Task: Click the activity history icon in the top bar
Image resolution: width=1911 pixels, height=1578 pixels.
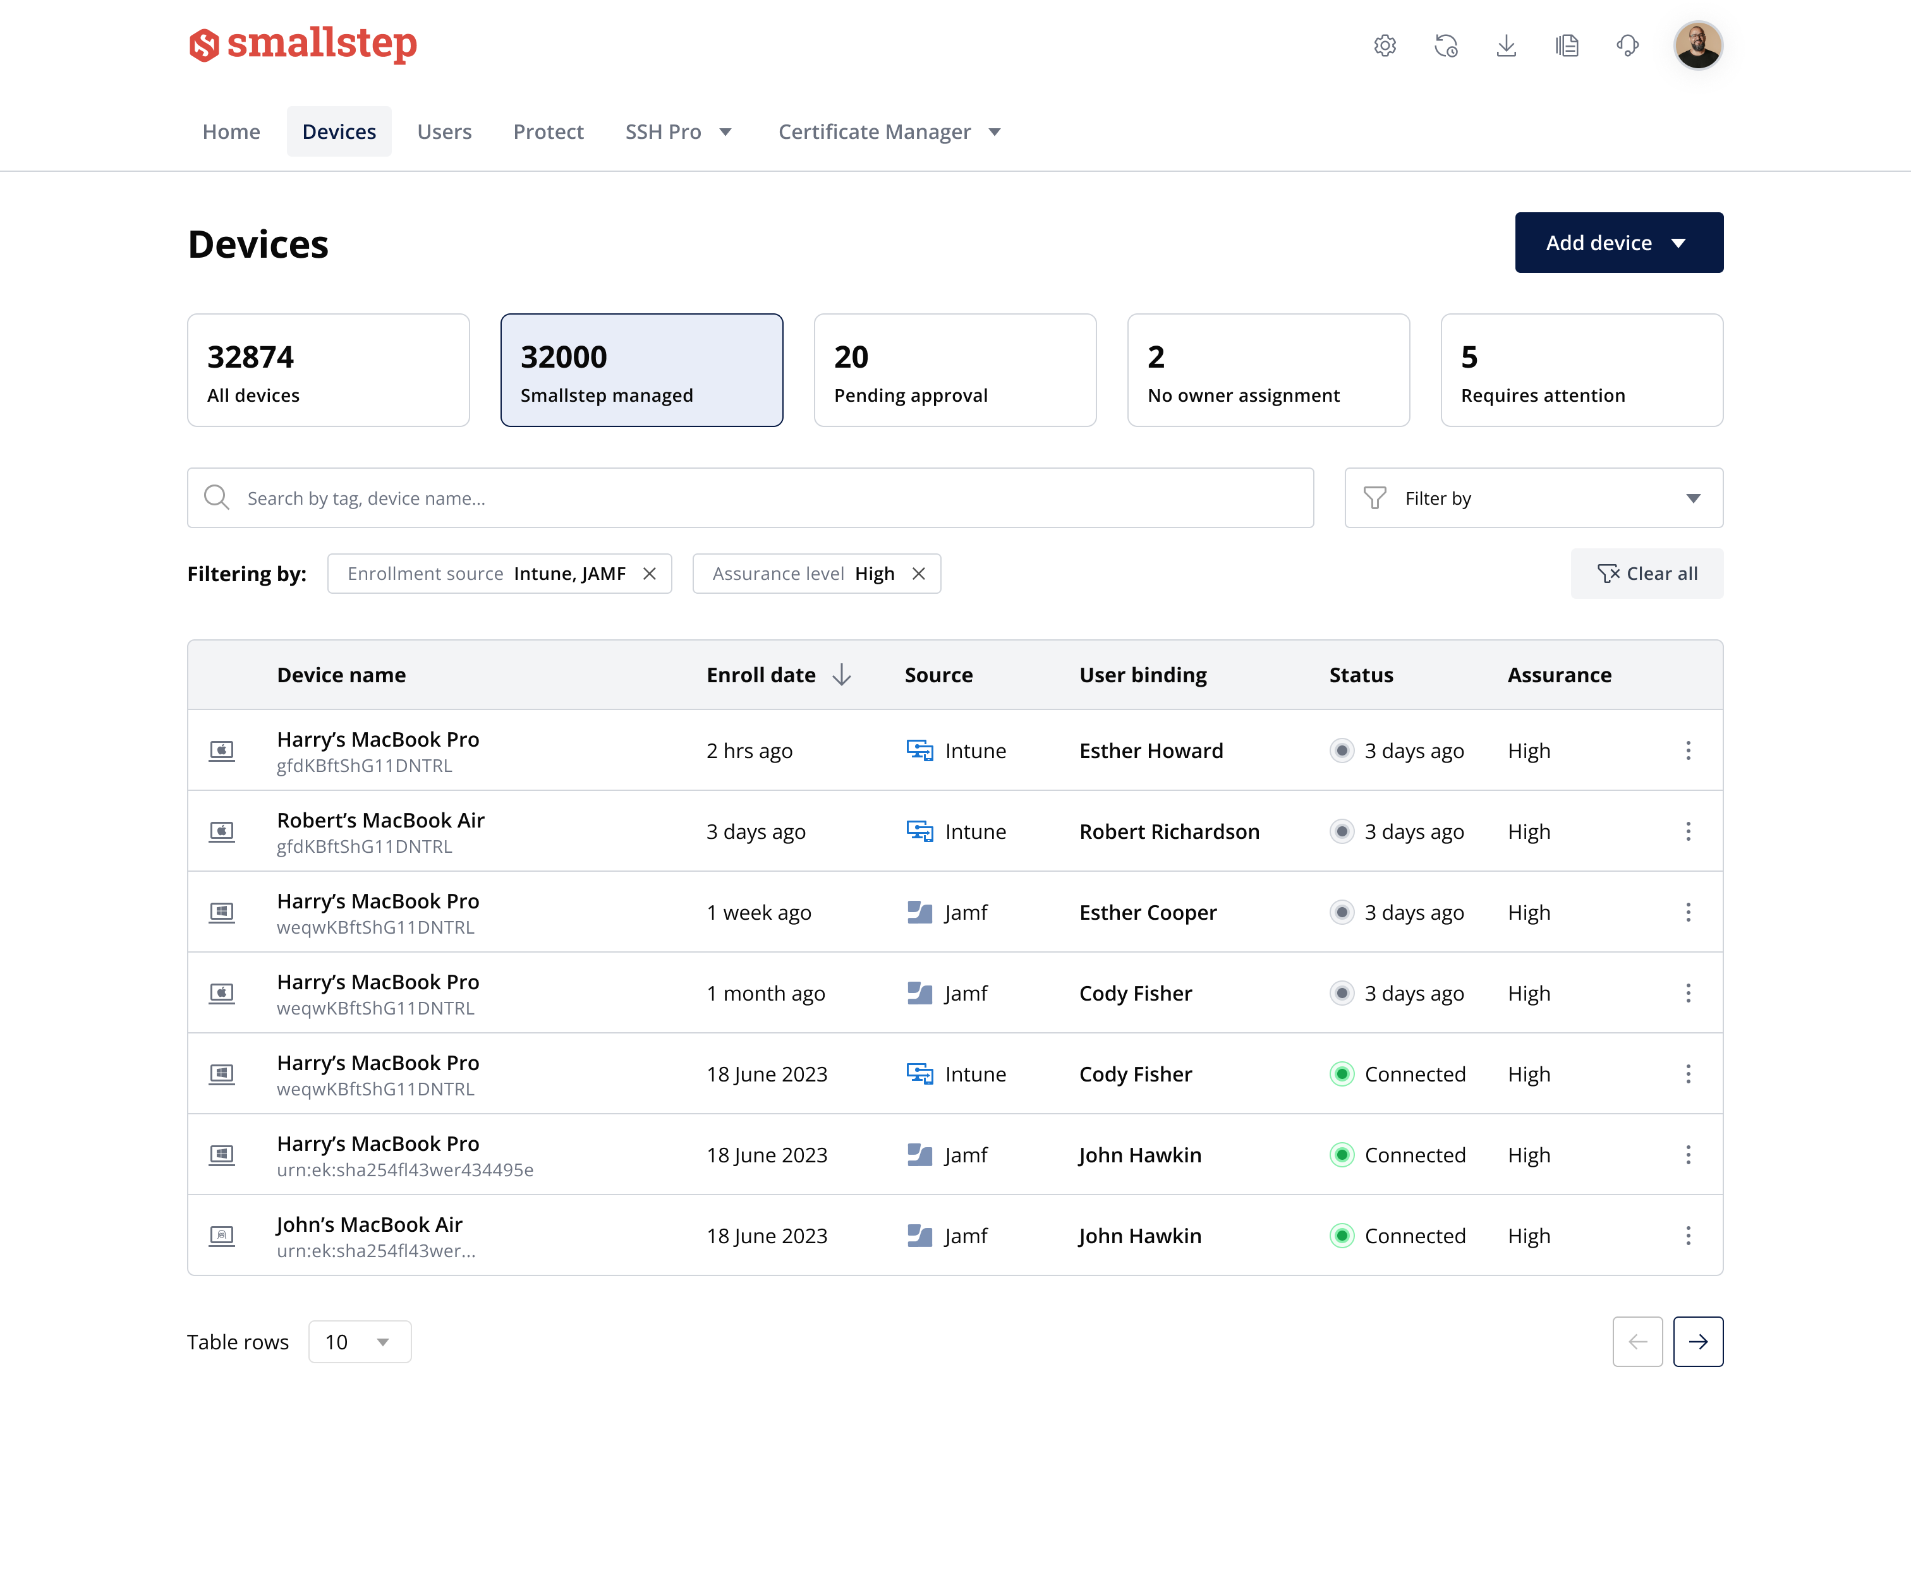Action: [1447, 45]
